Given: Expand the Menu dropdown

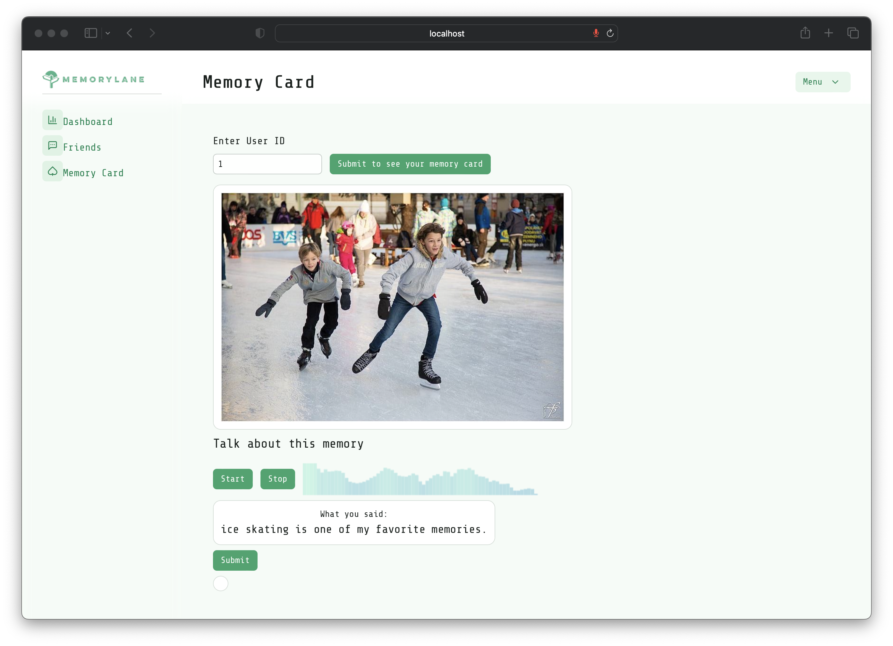Looking at the screenshot, I should [822, 82].
